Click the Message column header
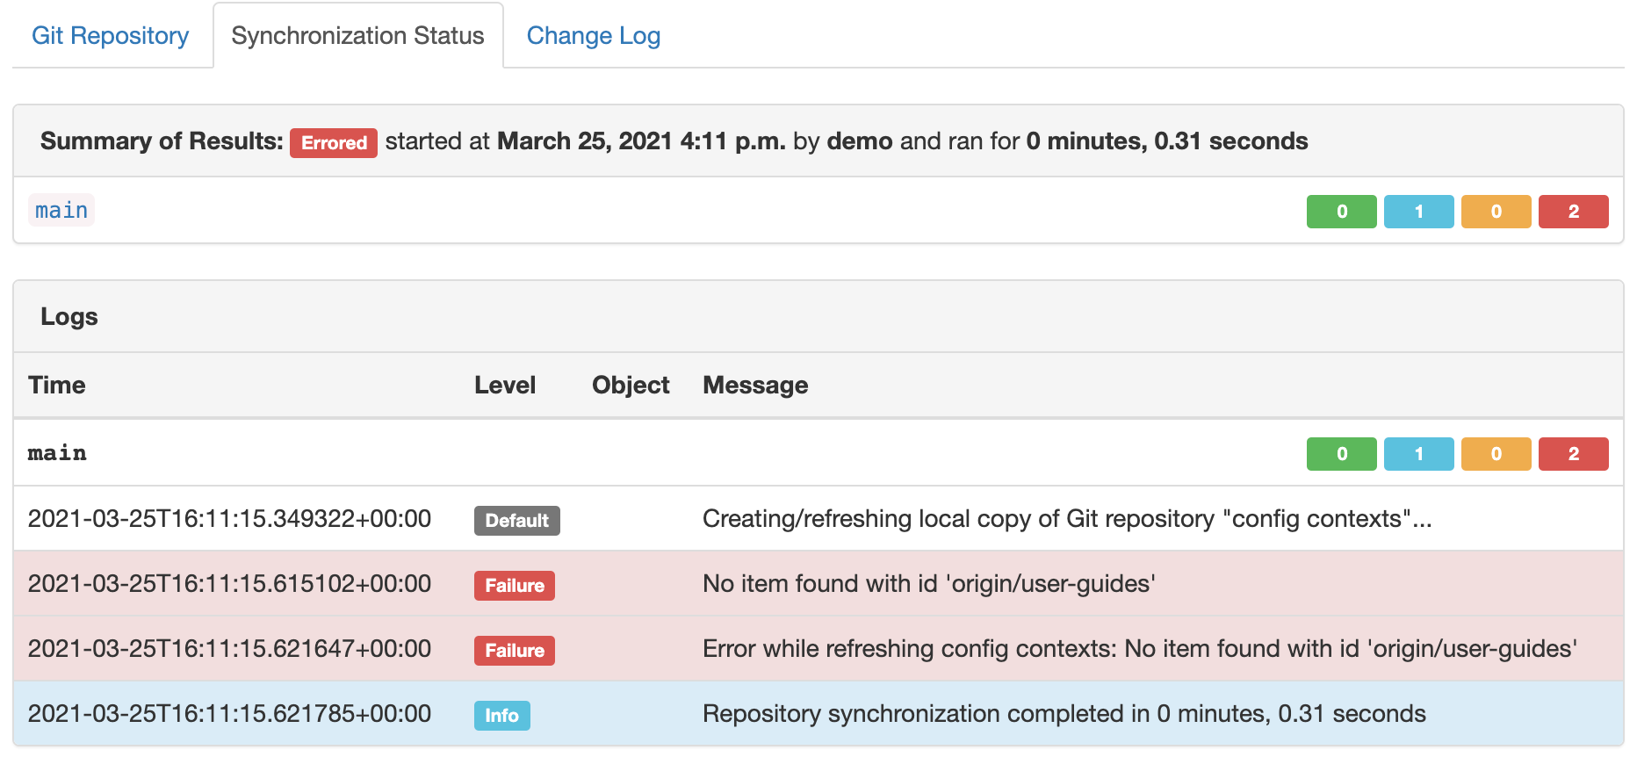 (x=755, y=386)
